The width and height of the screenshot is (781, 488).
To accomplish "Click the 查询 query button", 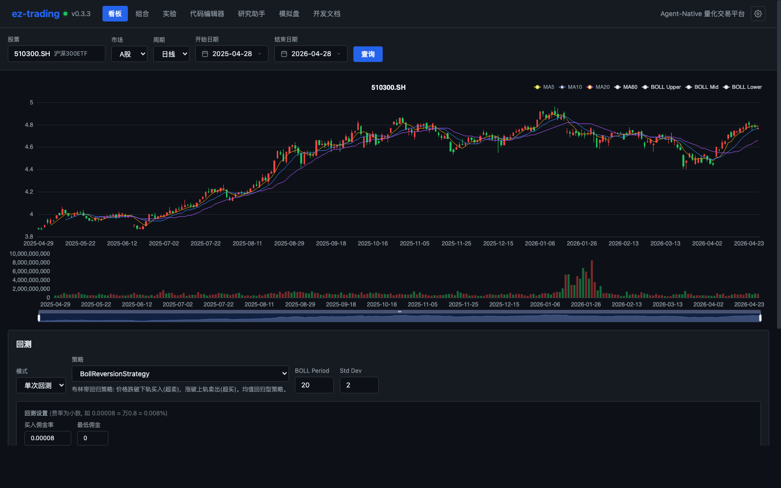I will pyautogui.click(x=368, y=54).
